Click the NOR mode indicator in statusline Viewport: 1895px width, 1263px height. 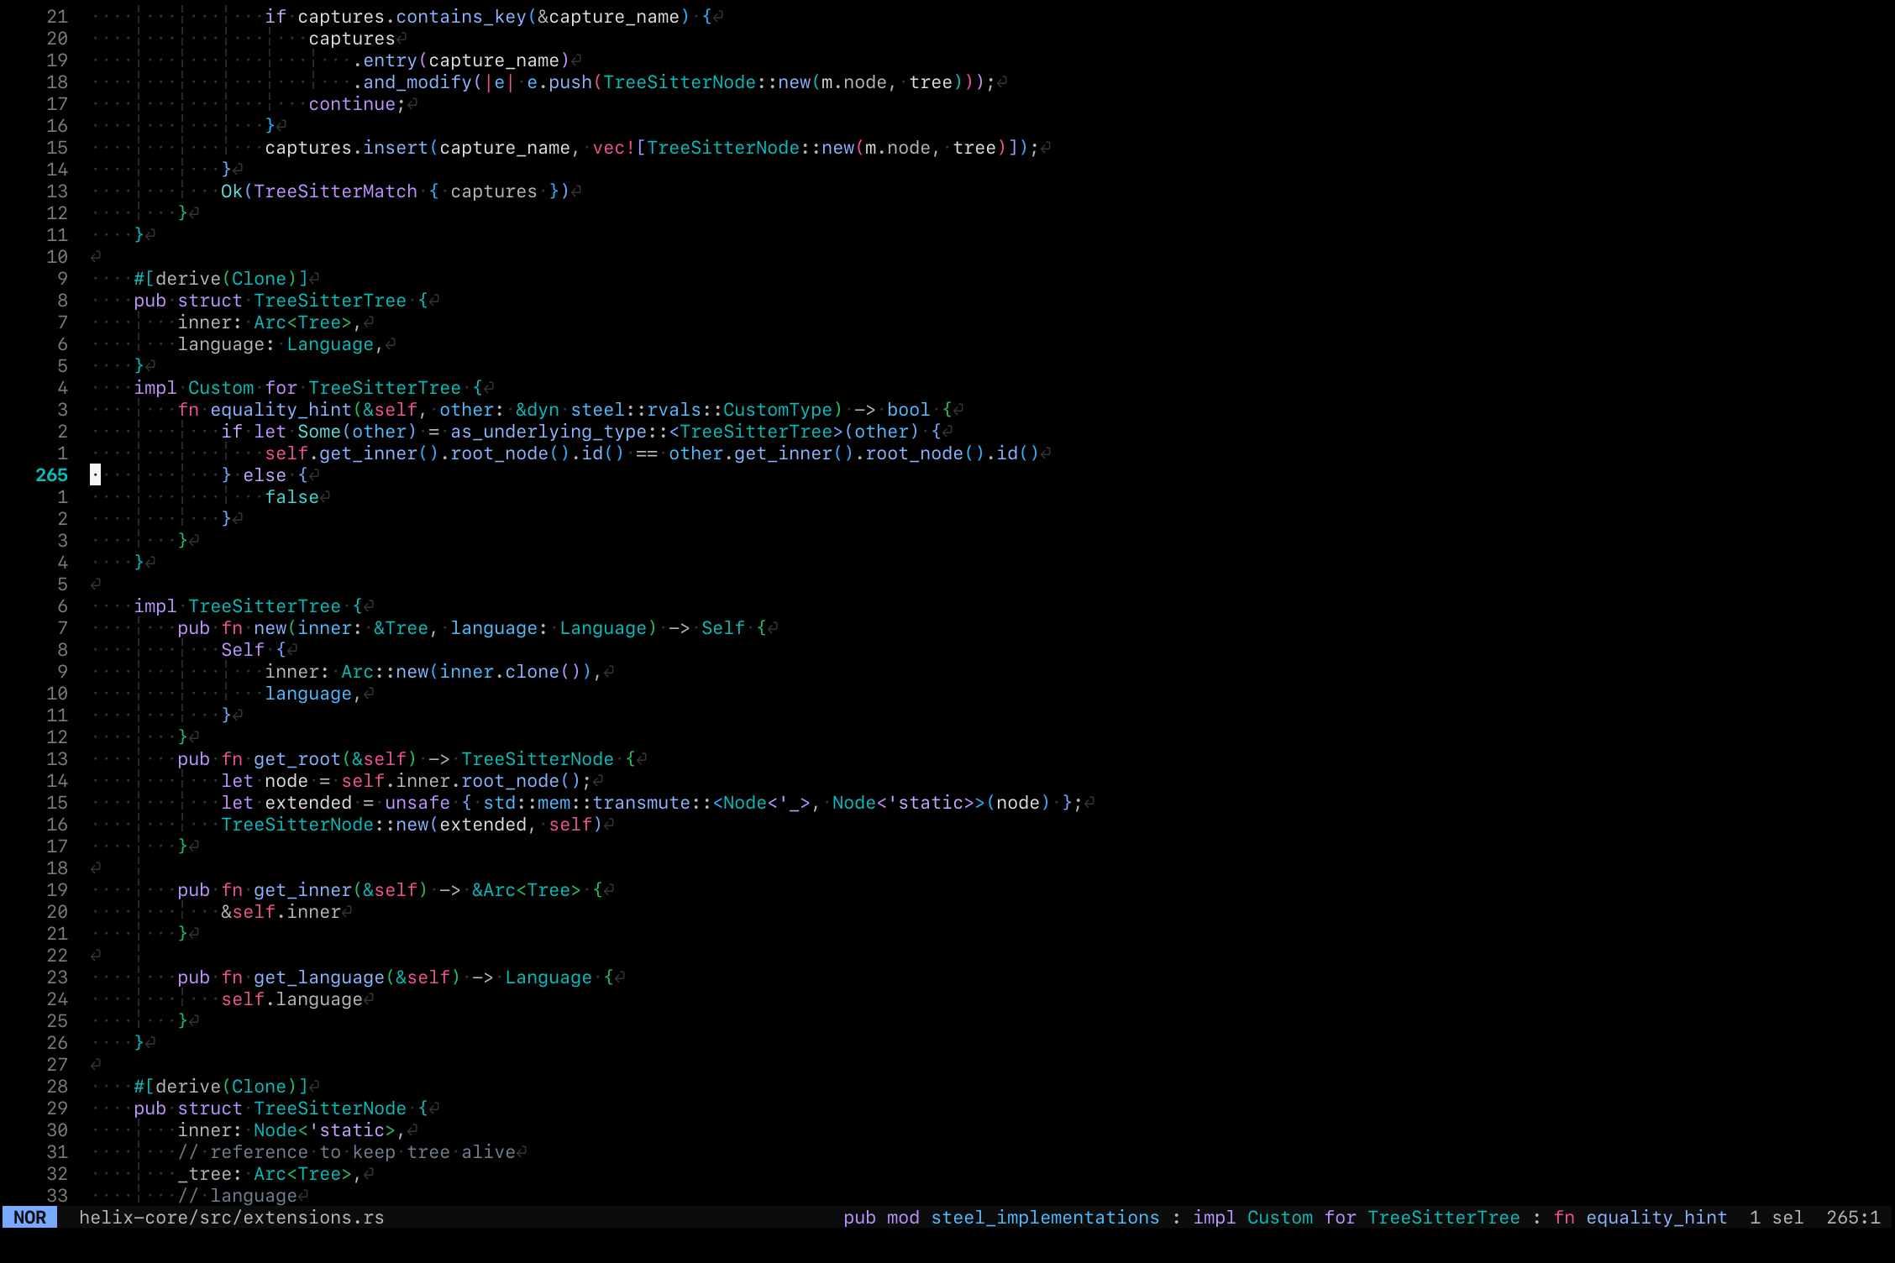coord(29,1217)
